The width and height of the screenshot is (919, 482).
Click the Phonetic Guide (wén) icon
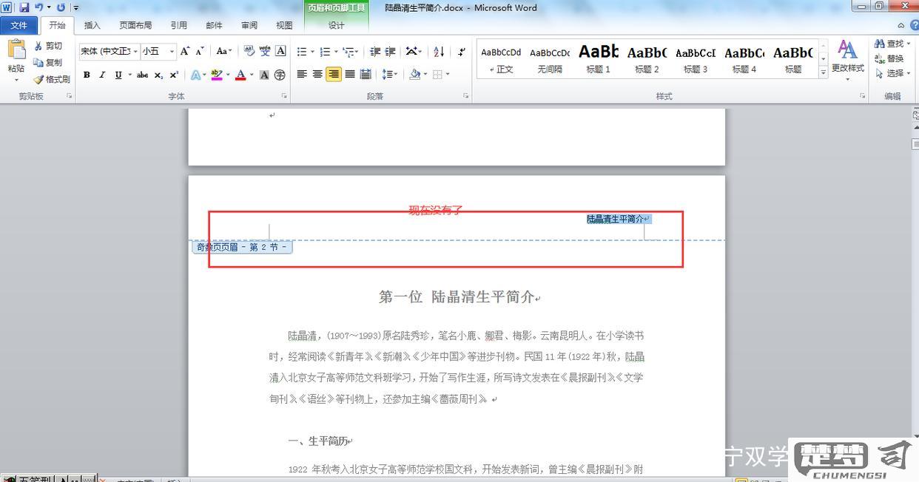[x=265, y=51]
